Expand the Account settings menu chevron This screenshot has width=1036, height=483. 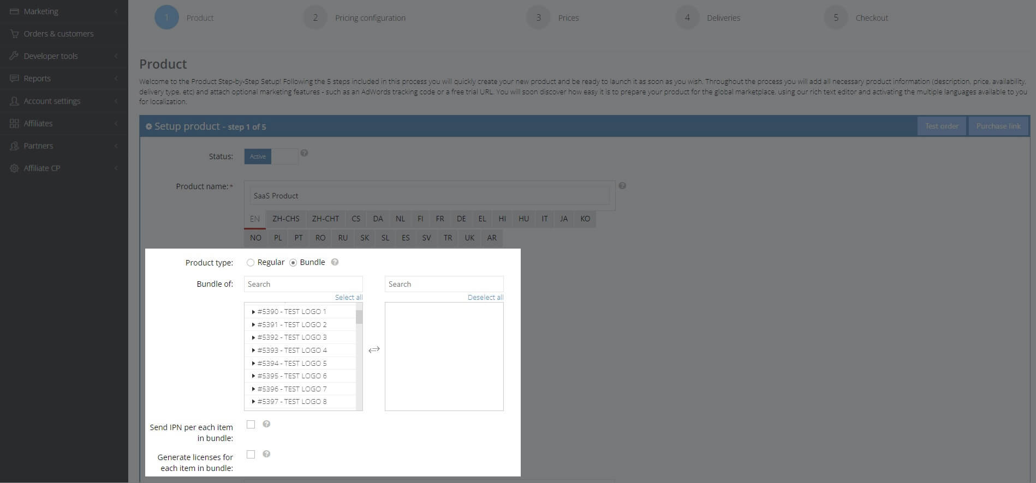pyautogui.click(x=116, y=101)
